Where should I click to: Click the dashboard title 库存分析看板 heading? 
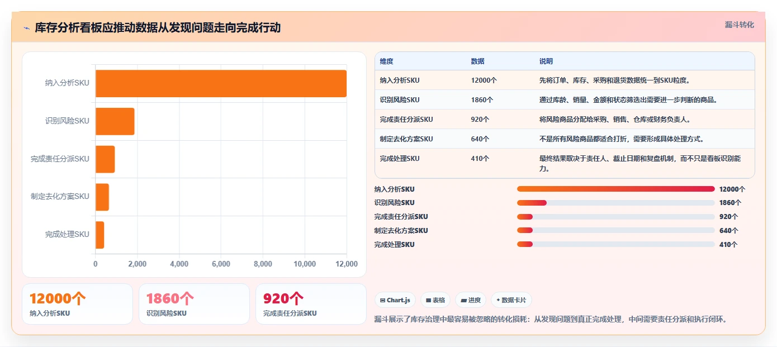click(158, 27)
